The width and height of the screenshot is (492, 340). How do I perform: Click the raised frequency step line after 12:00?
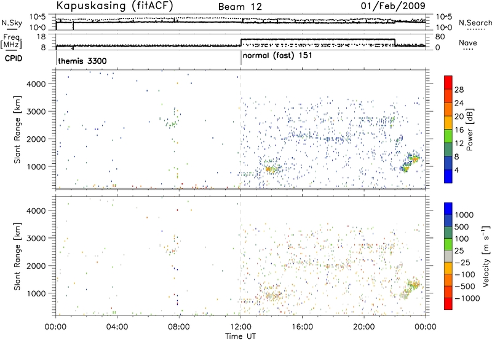(x=317, y=39)
